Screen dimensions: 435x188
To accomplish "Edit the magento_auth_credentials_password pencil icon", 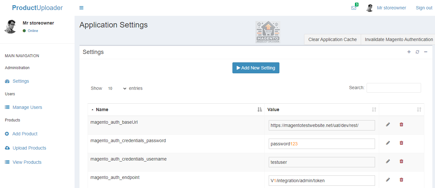I will pyautogui.click(x=388, y=143).
